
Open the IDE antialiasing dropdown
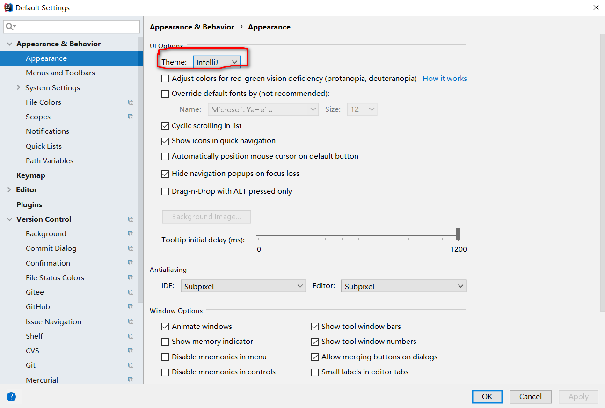pos(243,286)
